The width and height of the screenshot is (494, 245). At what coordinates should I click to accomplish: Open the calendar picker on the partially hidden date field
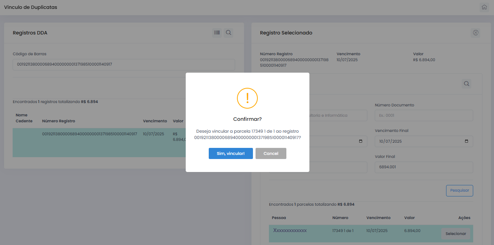pyautogui.click(x=360, y=141)
